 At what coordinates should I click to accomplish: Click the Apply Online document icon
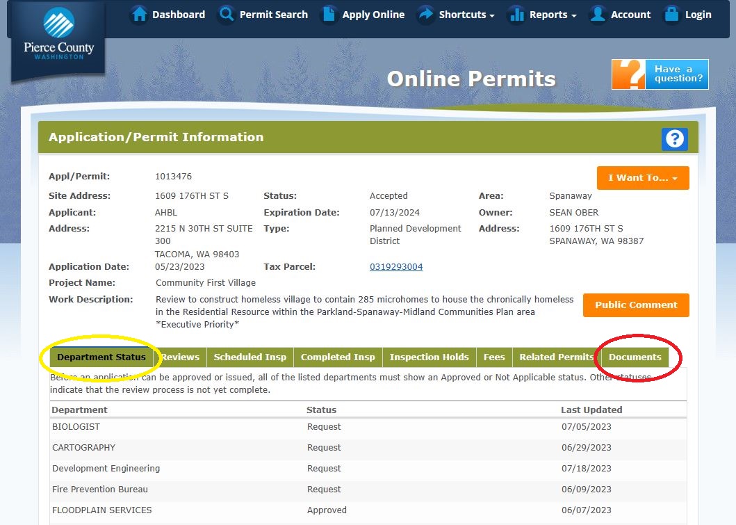(329, 15)
